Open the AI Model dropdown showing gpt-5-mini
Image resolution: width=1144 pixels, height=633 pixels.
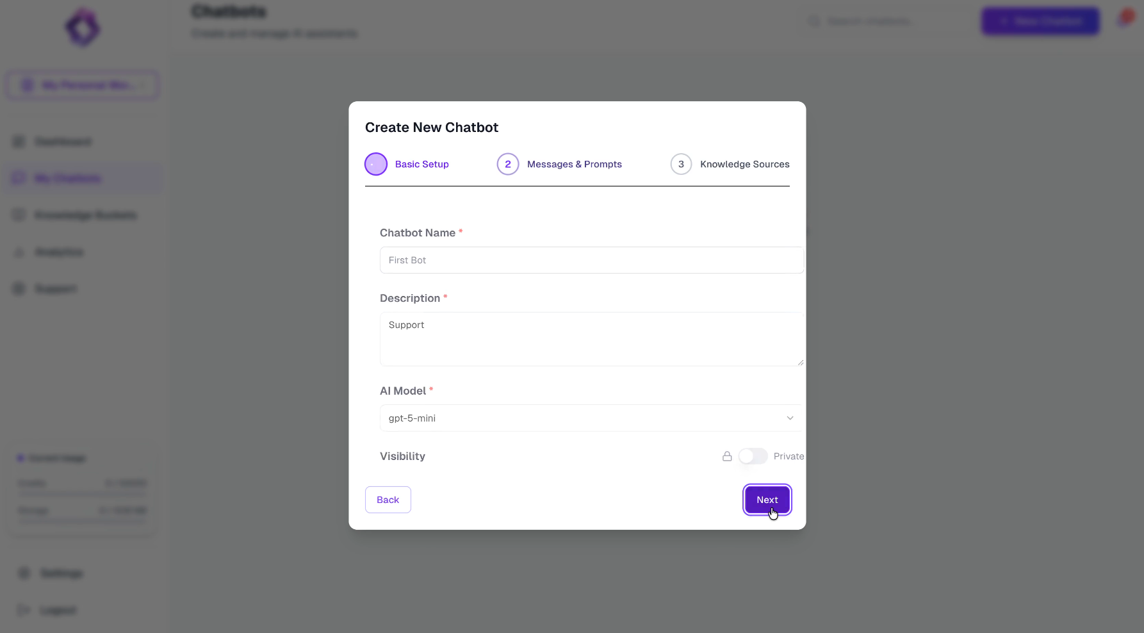[591, 418]
